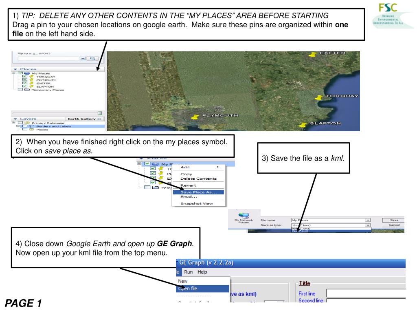417x313 pixels.
Task: Expand the Borders and Labels node
Action: coord(18,126)
